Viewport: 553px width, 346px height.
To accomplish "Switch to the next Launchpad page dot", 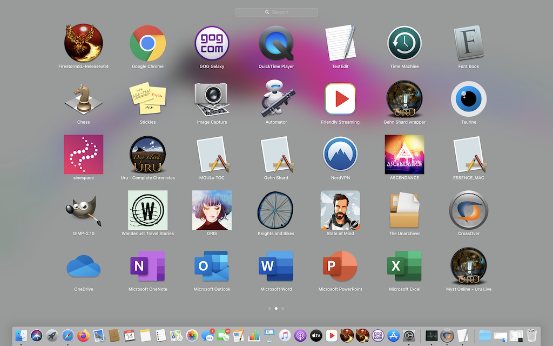I will 282,308.
